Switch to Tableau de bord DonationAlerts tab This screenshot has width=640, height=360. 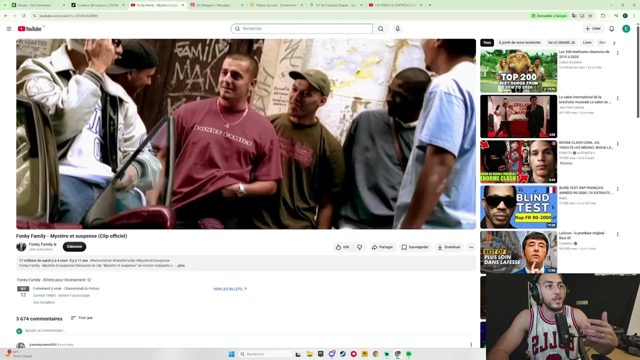(x=276, y=5)
